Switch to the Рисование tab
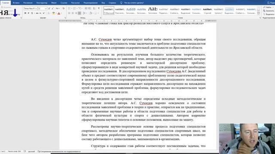 (28, 3)
